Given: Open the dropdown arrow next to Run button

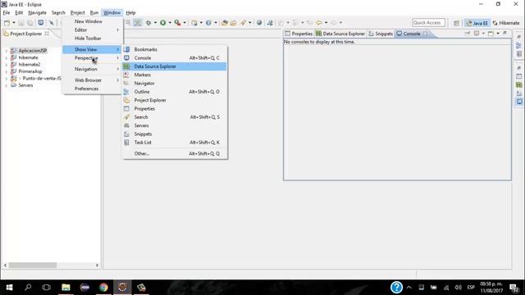Looking at the screenshot, I should coord(170,23).
